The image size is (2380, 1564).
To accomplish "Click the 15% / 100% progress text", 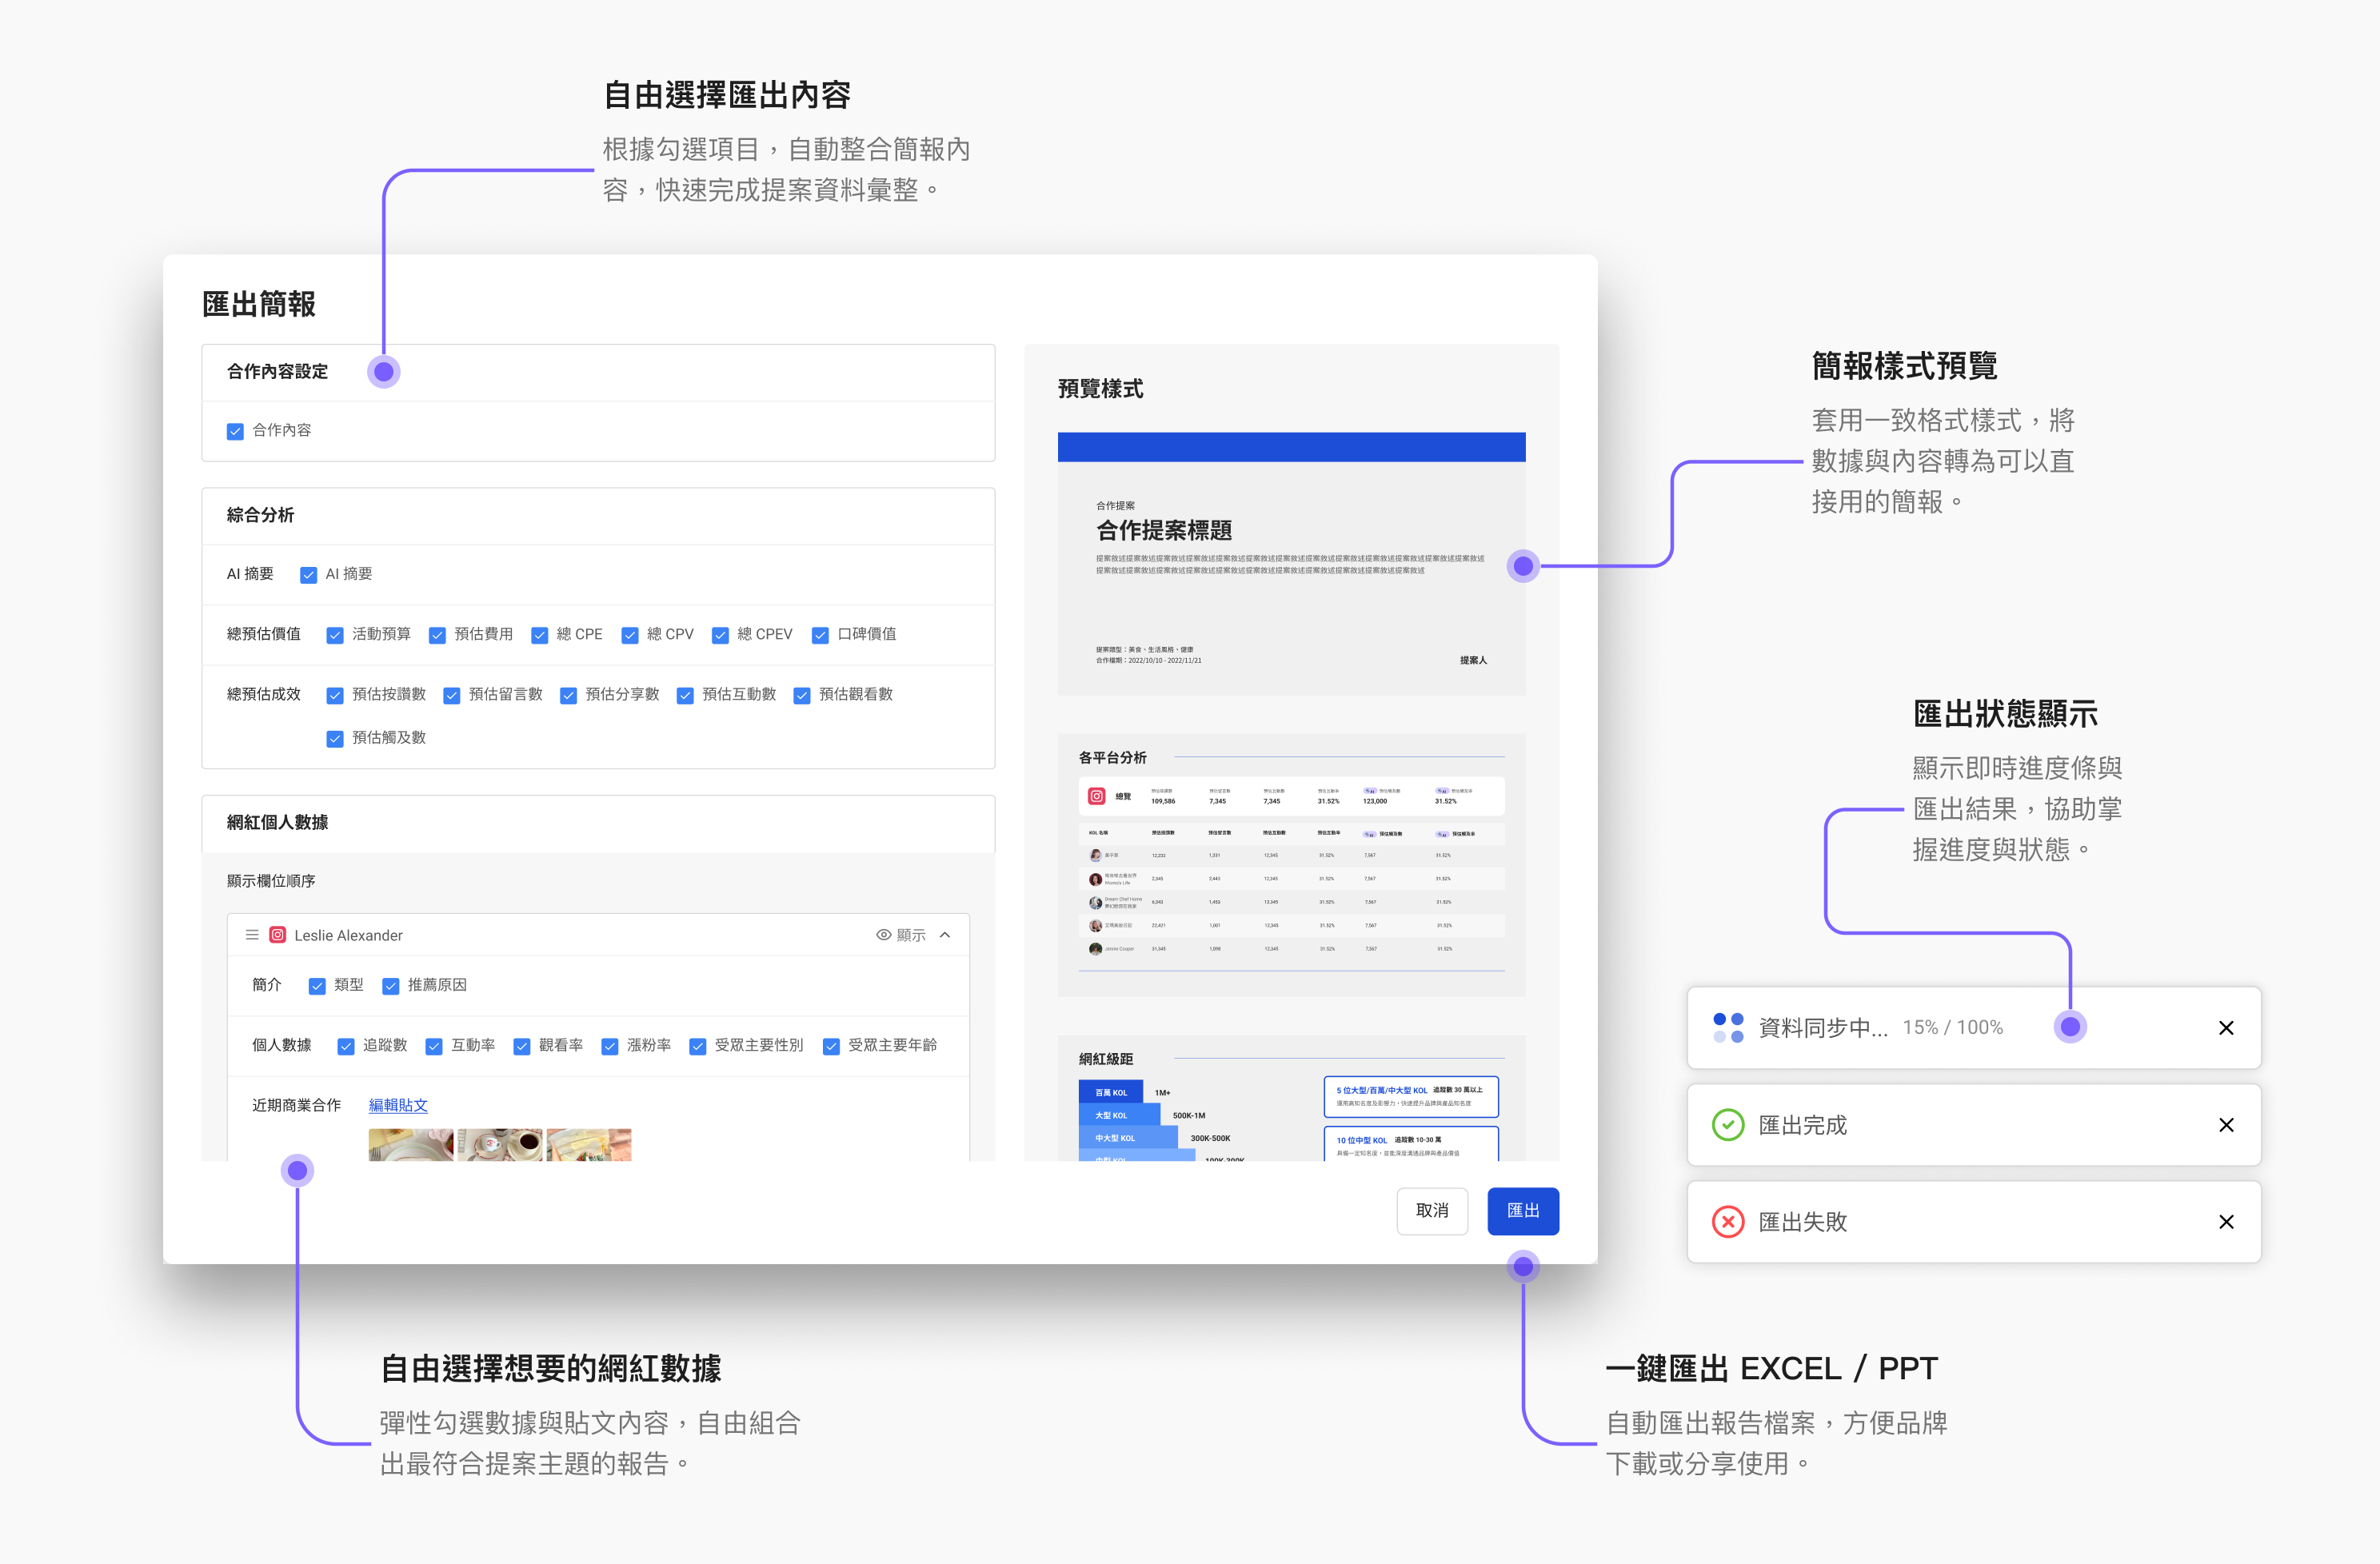I will pyautogui.click(x=1952, y=1027).
